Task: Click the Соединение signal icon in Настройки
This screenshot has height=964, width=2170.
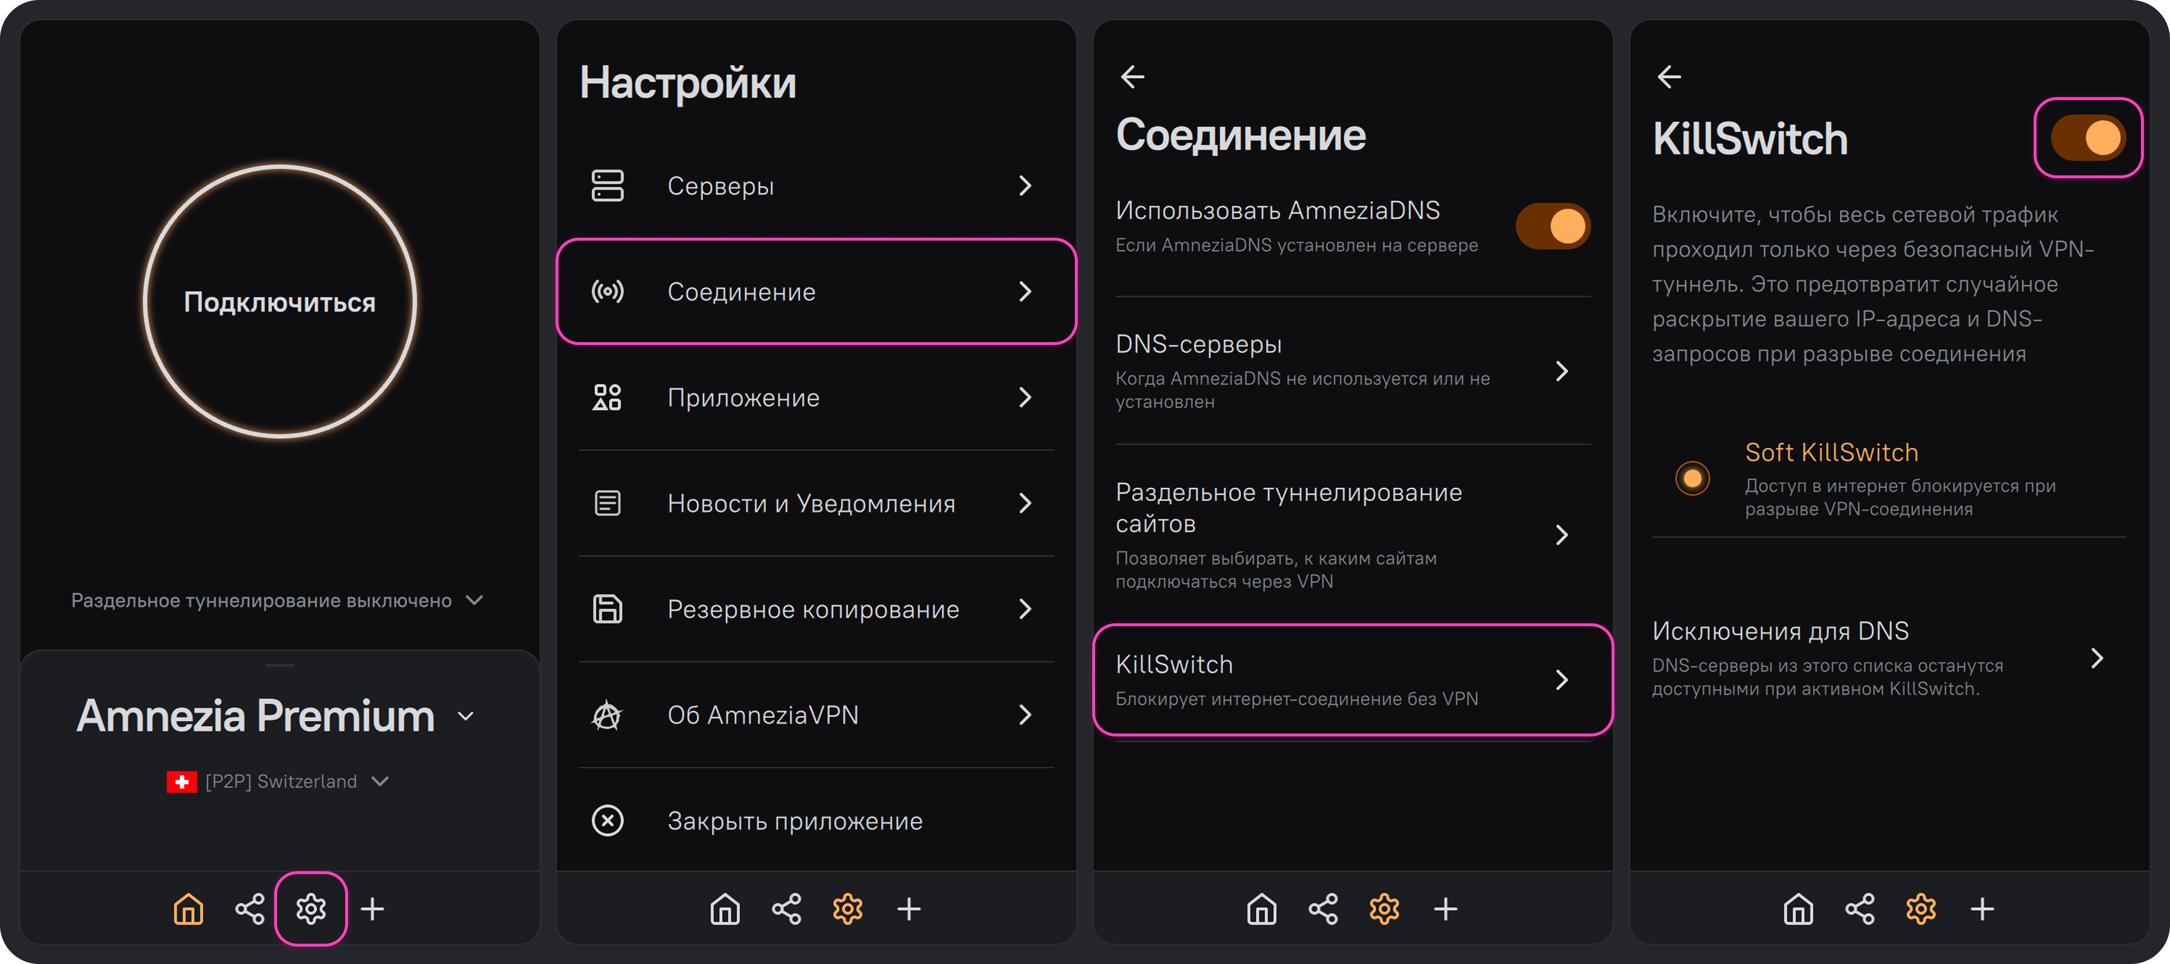Action: 607,291
